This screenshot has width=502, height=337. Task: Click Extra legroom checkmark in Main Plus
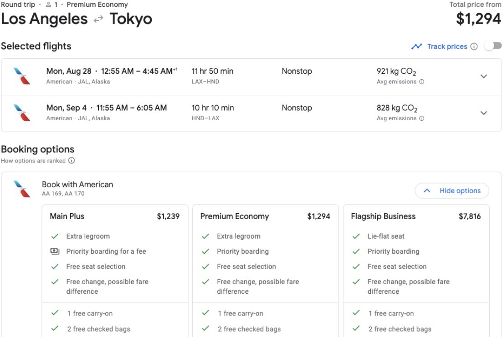point(55,236)
